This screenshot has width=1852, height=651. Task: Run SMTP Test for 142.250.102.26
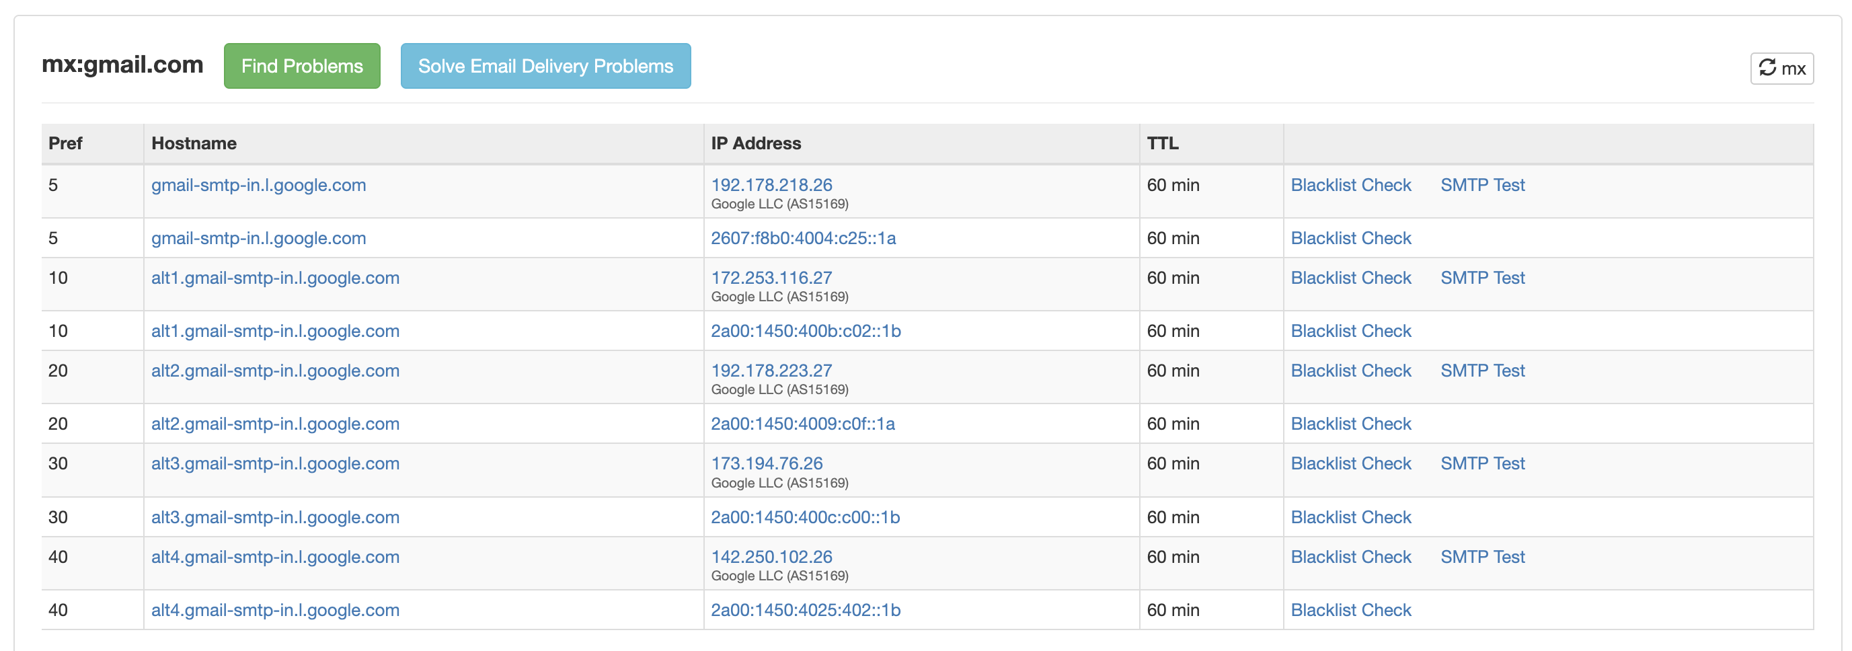[1481, 557]
